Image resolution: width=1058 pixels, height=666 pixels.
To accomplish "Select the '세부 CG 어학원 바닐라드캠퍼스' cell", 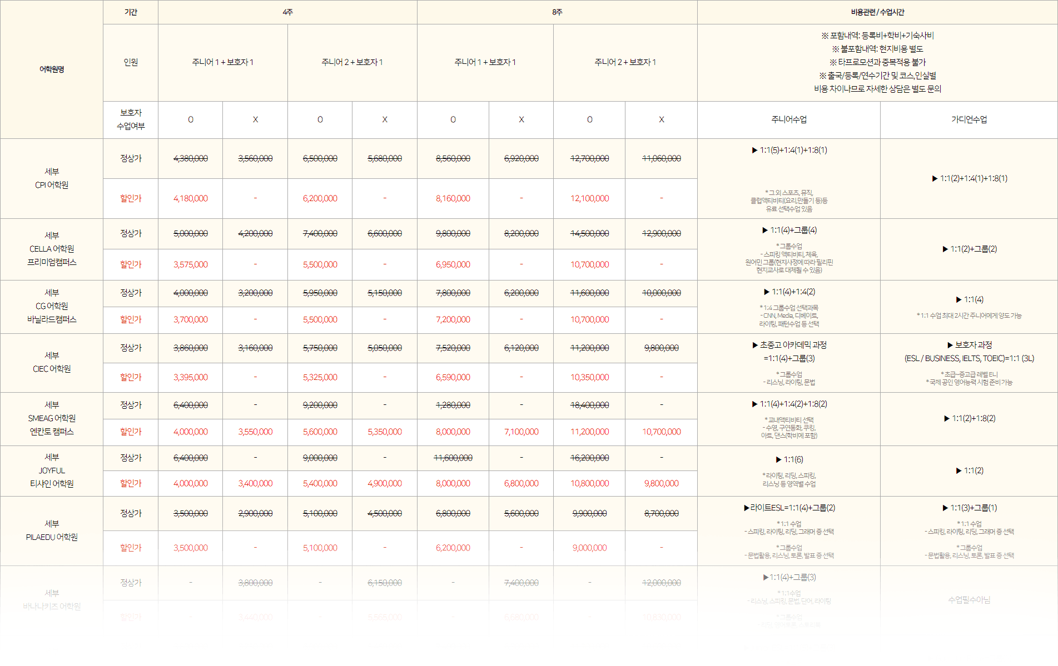I will pos(52,306).
